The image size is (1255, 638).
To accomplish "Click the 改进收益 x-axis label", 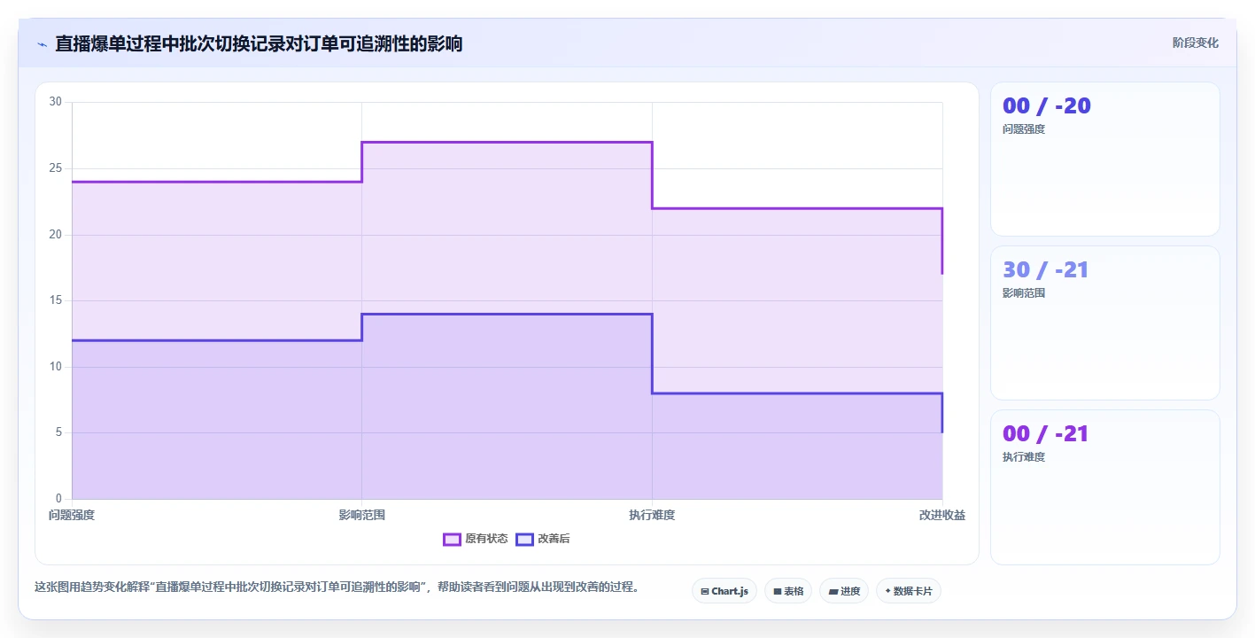I will click(942, 515).
